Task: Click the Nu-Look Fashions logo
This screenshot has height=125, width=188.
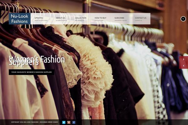Action: (19, 18)
